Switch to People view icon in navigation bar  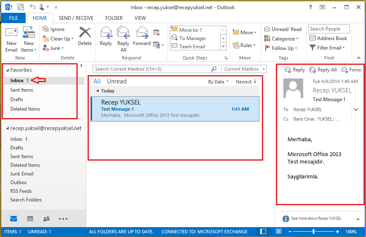[x=46, y=219]
